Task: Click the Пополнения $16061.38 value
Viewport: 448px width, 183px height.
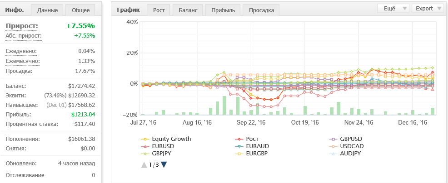Action: pyautogui.click(x=82, y=139)
